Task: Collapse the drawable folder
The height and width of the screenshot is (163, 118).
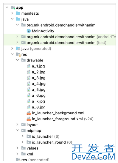Action: [18, 60]
